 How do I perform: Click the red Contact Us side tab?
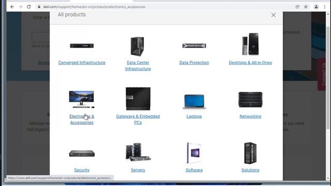coord(322,74)
